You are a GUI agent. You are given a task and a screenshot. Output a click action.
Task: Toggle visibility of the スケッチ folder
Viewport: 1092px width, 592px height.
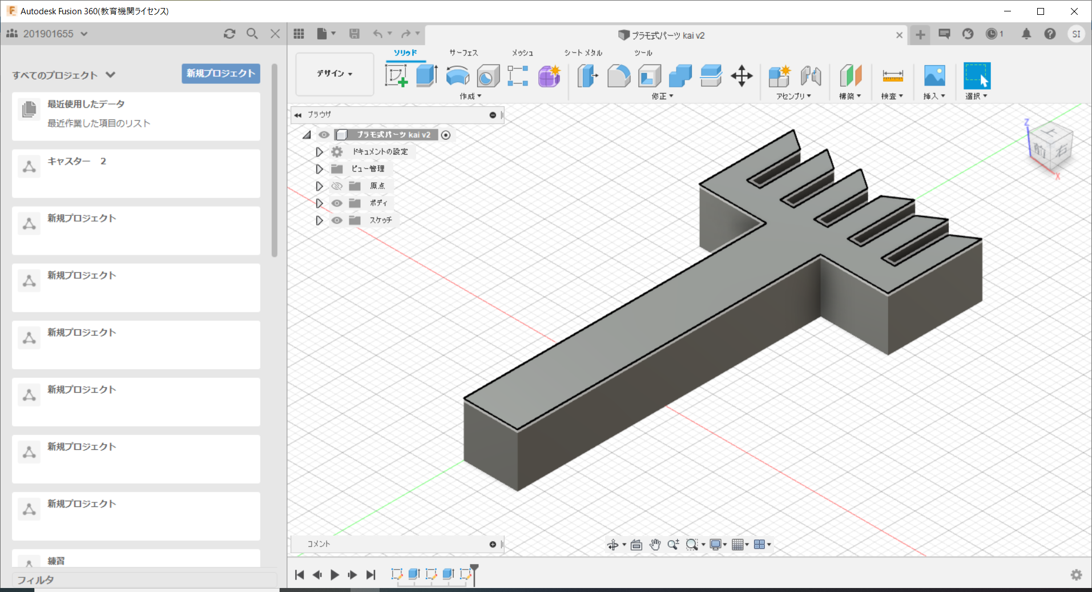[337, 220]
